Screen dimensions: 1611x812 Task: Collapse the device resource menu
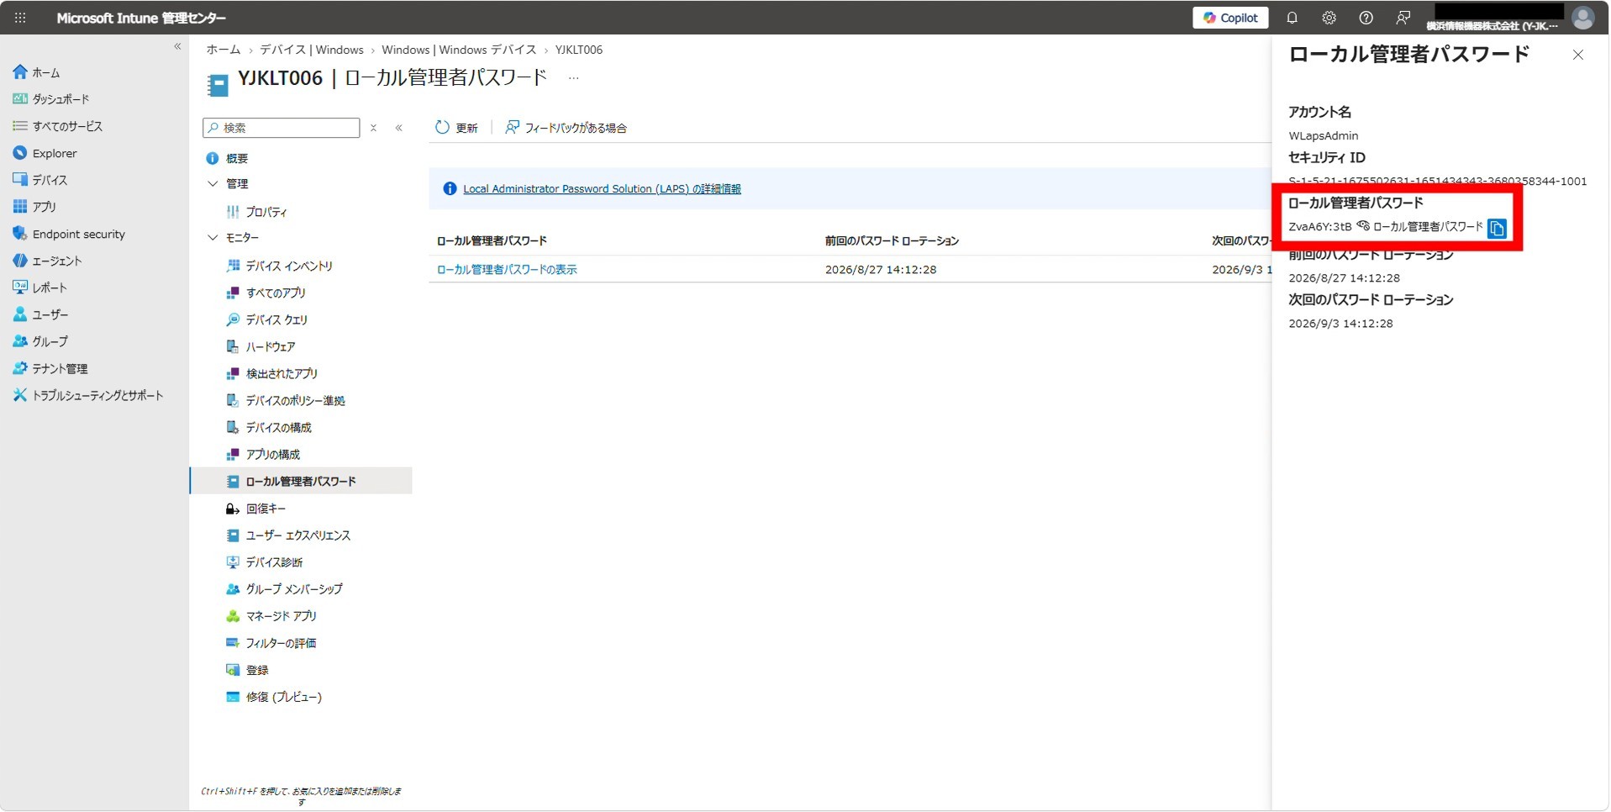coord(398,128)
